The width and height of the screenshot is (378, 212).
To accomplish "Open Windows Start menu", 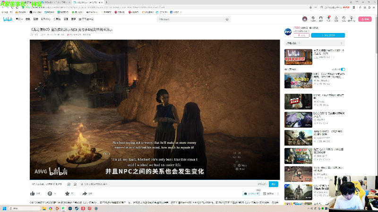I will point(4,208).
